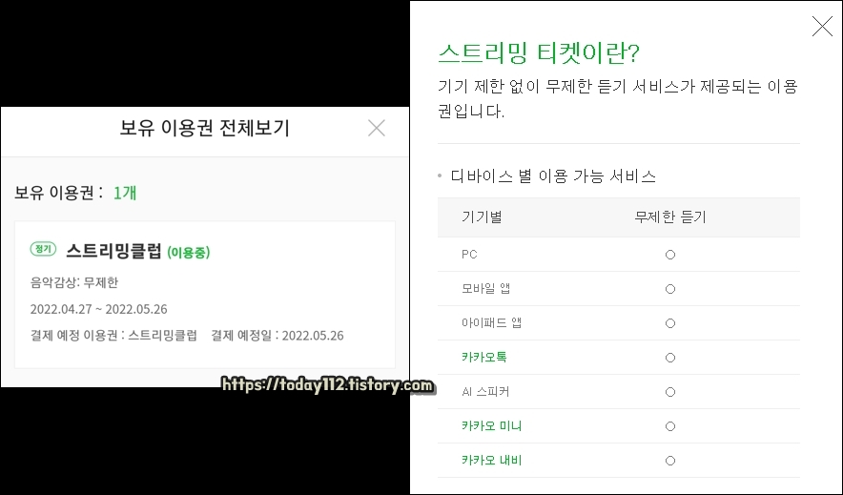Click the (이용중) status label

(189, 252)
